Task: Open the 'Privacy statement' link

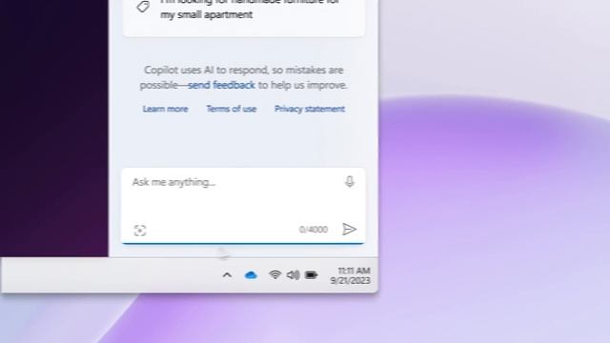Action: [x=310, y=109]
